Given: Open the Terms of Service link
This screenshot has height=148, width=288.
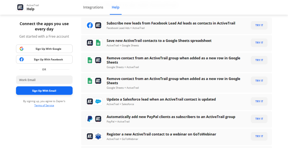Looking at the screenshot, I should [44, 105].
